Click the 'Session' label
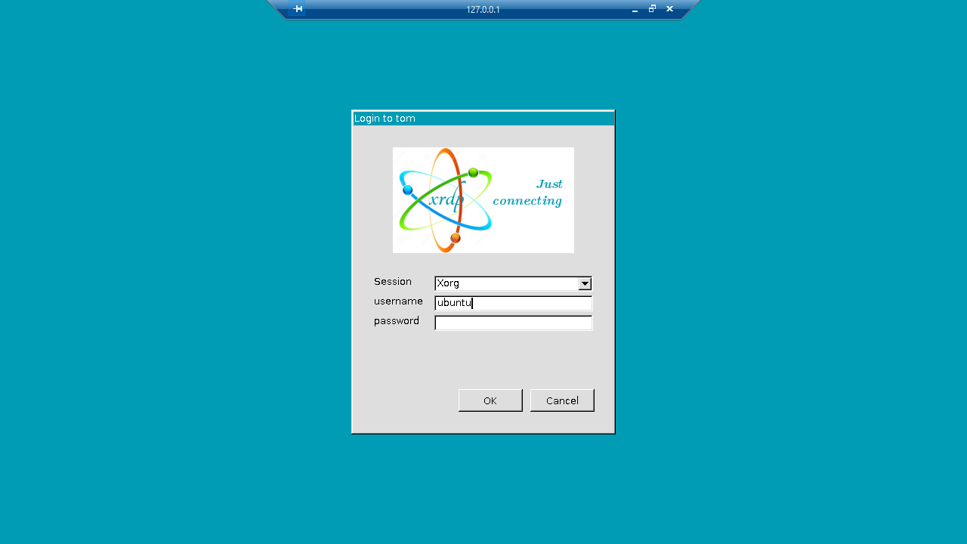967x544 pixels. [x=393, y=282]
